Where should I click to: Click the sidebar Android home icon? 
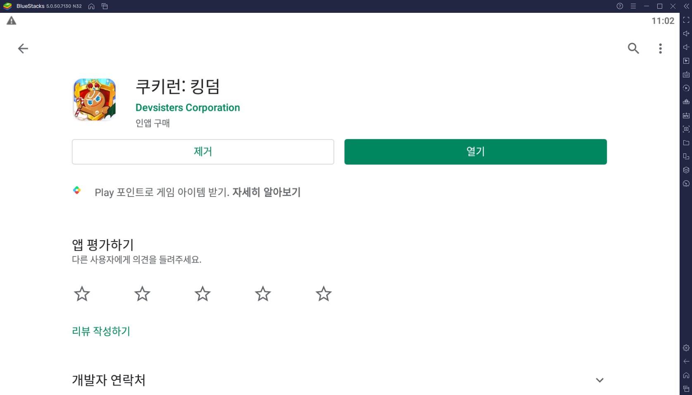click(686, 375)
